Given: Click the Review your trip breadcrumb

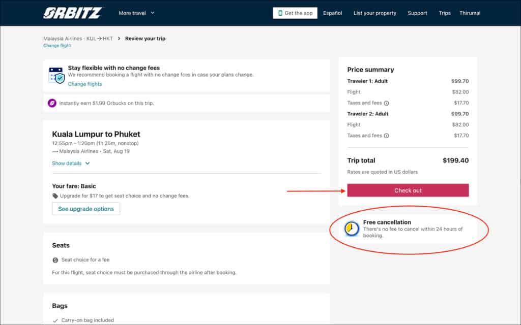Looking at the screenshot, I should [x=145, y=39].
